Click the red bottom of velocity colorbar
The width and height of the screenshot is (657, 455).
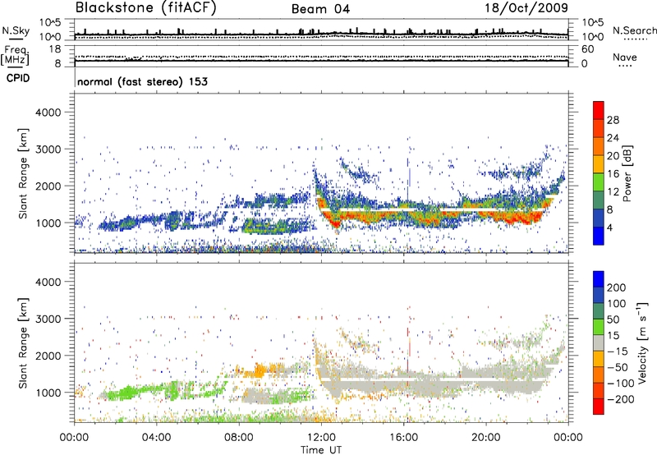[x=599, y=407]
